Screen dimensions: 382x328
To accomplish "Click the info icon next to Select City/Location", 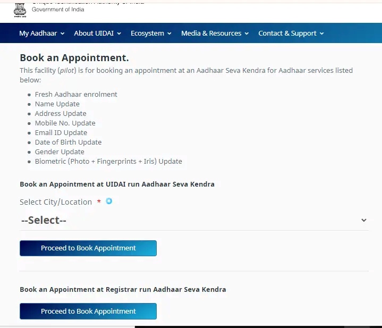I will click(x=109, y=201).
